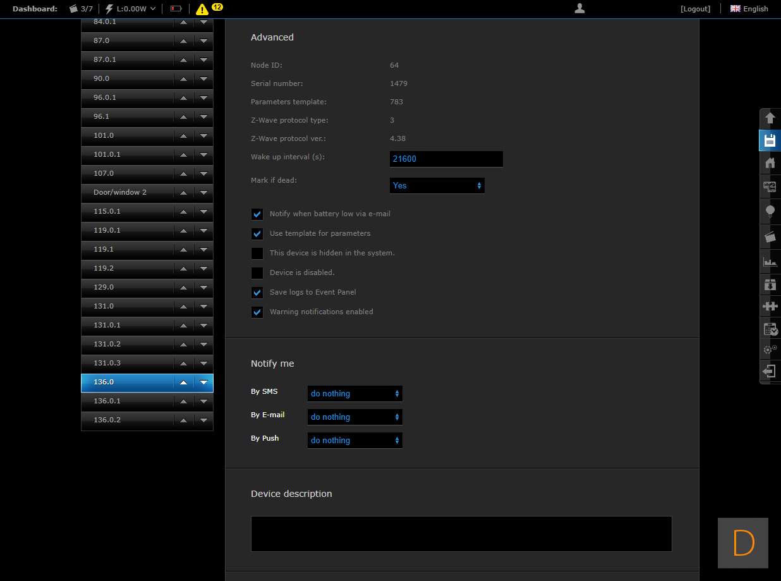Open the Mark if dead dropdown
Screen dimensions: 781x581
[x=437, y=186]
